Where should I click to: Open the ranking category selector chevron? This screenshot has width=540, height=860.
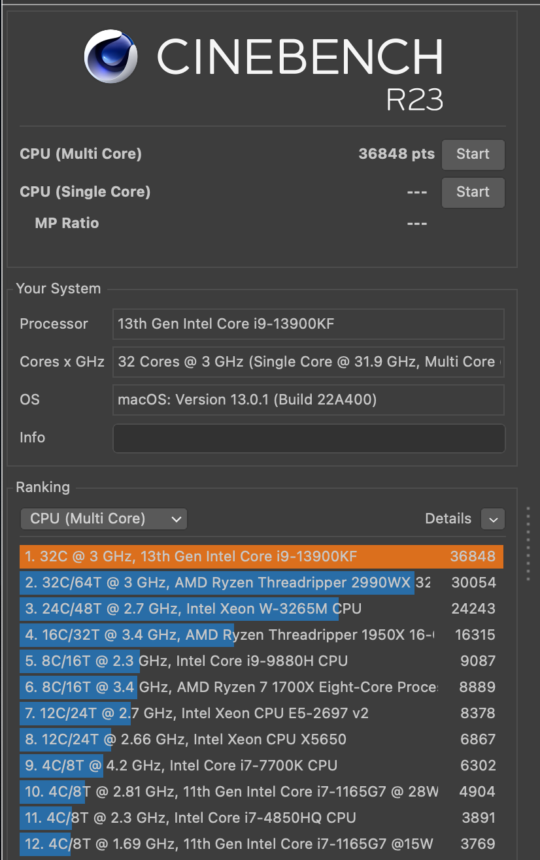(175, 518)
